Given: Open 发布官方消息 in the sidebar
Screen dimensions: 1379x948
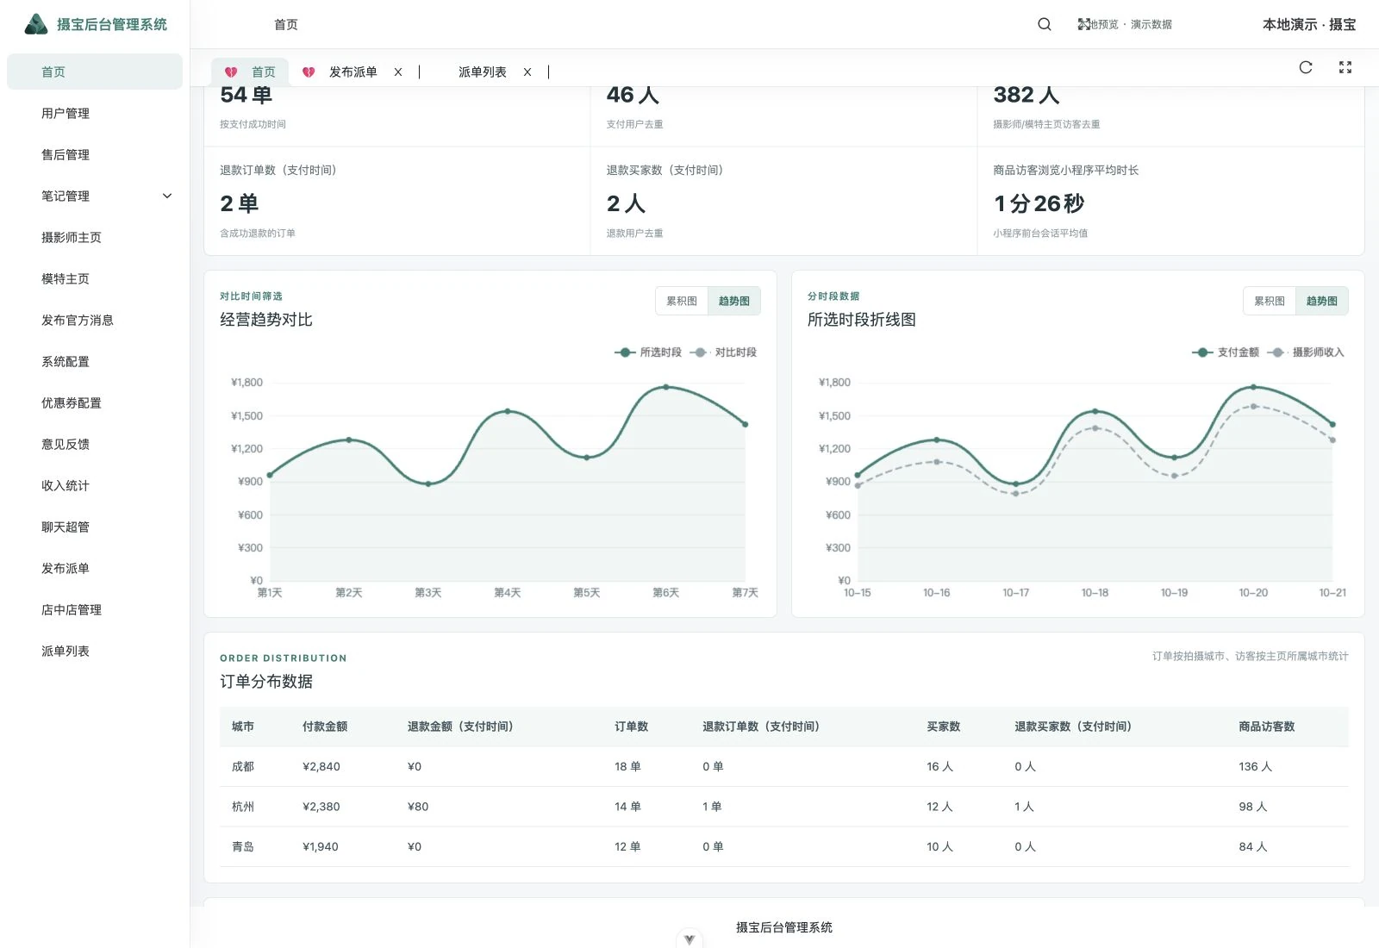Looking at the screenshot, I should click(95, 320).
